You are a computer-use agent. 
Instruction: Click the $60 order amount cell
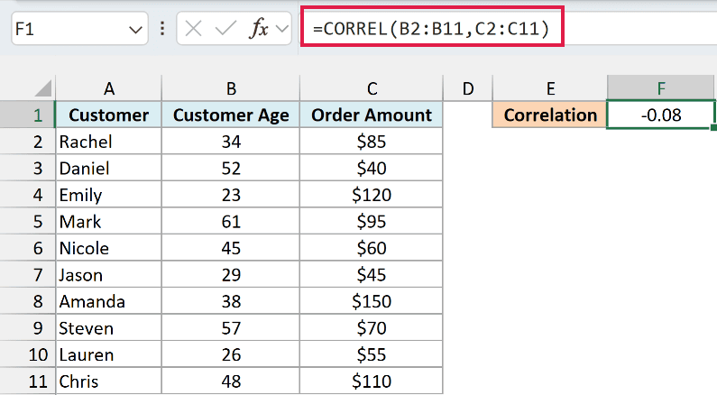(x=372, y=248)
